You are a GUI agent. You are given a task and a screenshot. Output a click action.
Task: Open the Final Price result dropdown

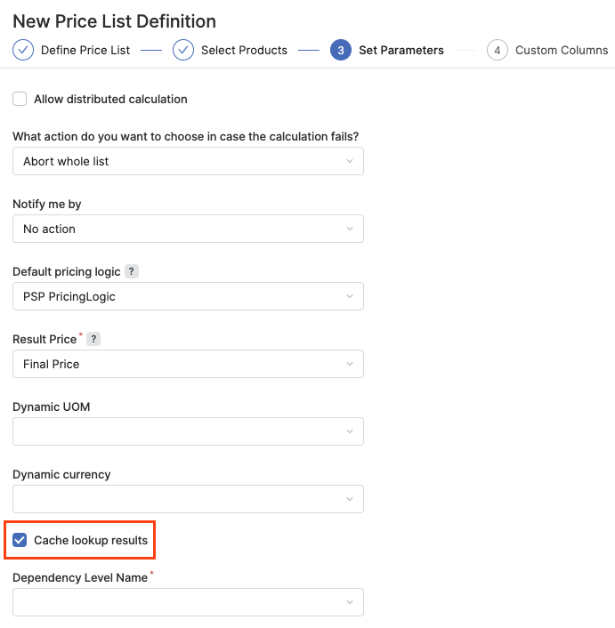click(188, 364)
